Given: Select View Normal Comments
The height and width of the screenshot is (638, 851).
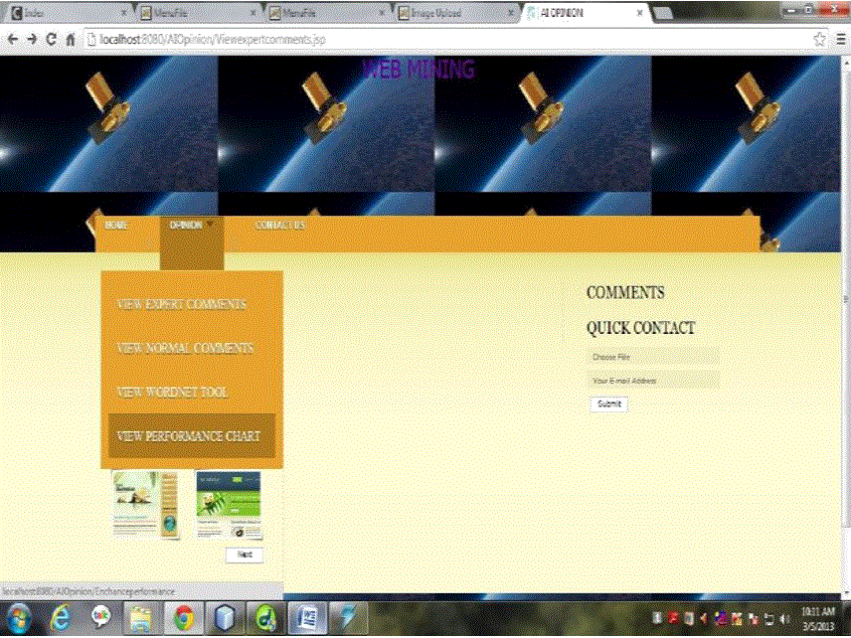Looking at the screenshot, I should click(x=184, y=349).
